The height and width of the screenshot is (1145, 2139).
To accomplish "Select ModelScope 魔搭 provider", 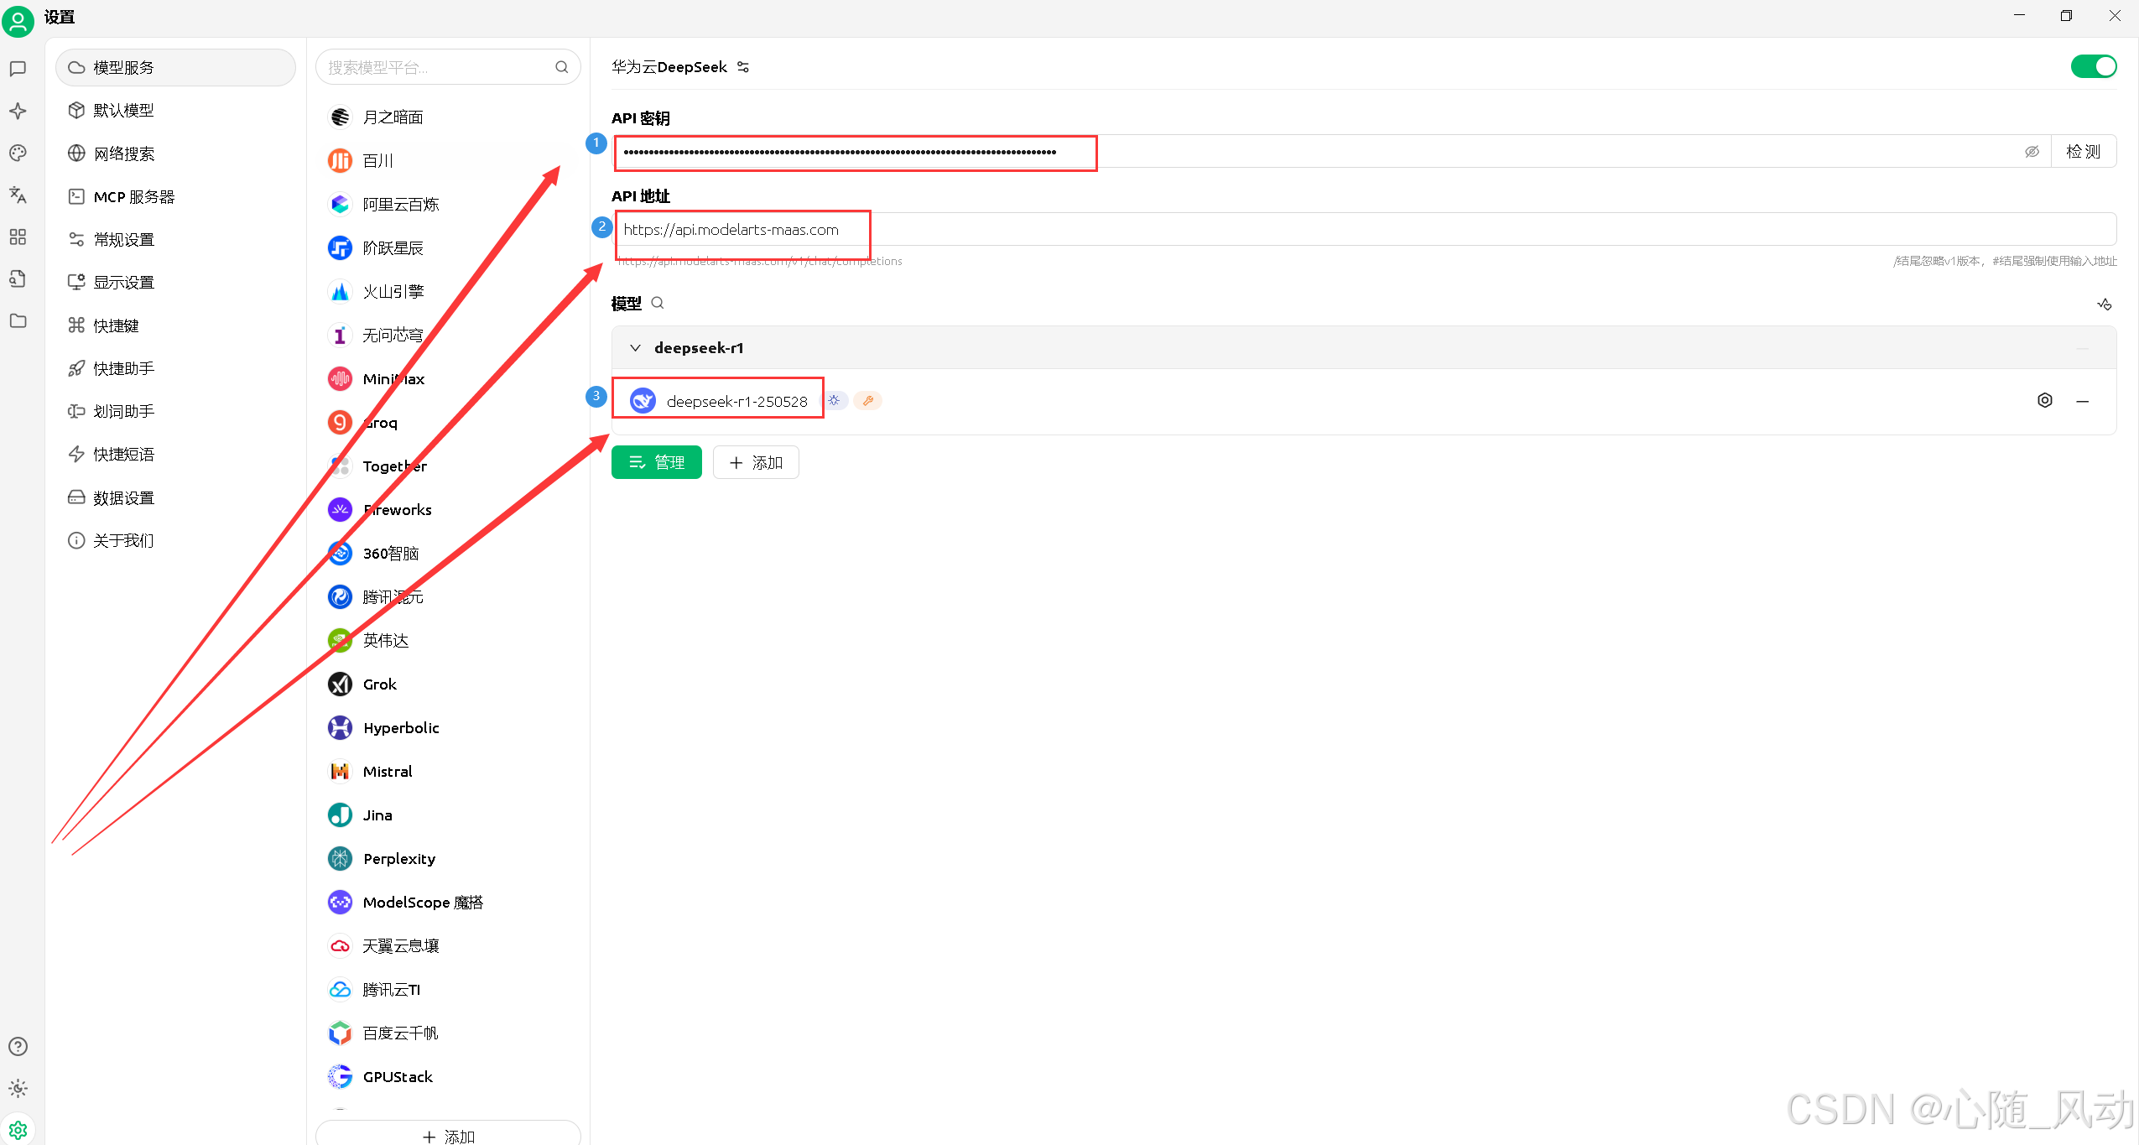I will (422, 902).
